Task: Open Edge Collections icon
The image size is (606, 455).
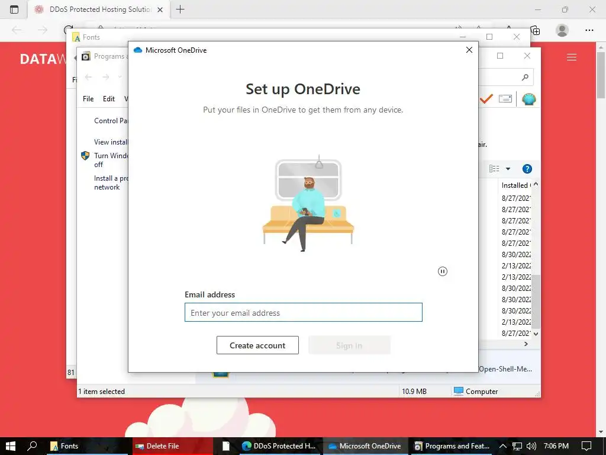Action: click(x=535, y=30)
